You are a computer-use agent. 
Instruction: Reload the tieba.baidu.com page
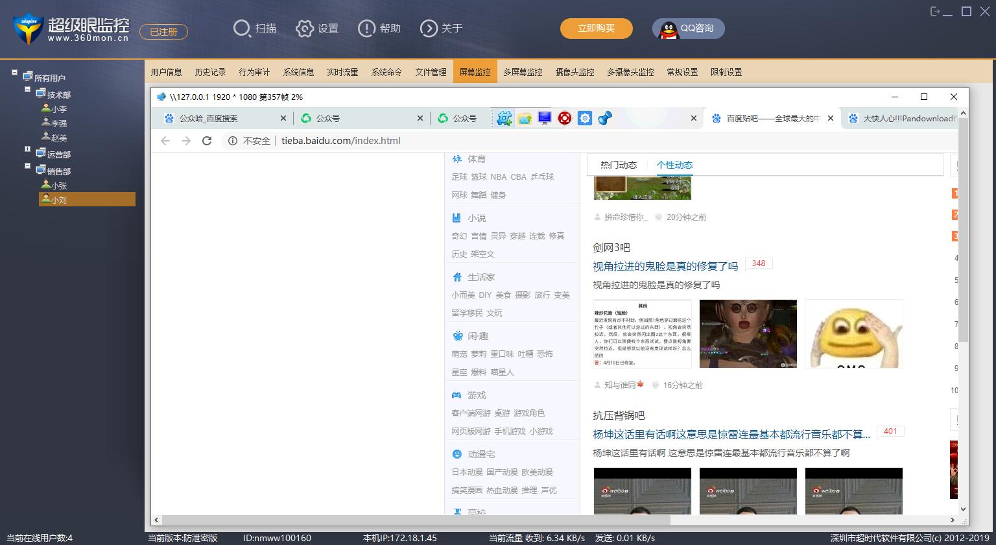coord(207,140)
